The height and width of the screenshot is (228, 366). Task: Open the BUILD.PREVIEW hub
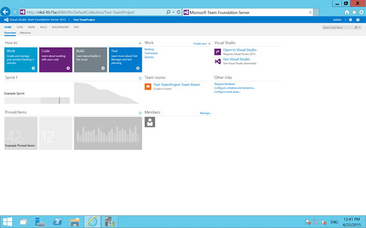coord(60,27)
